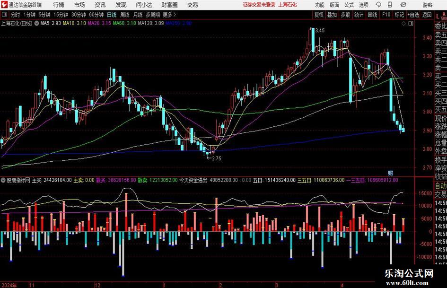The width and height of the screenshot is (447, 288).
Task: Open F10 company info
Action: coord(386,15)
